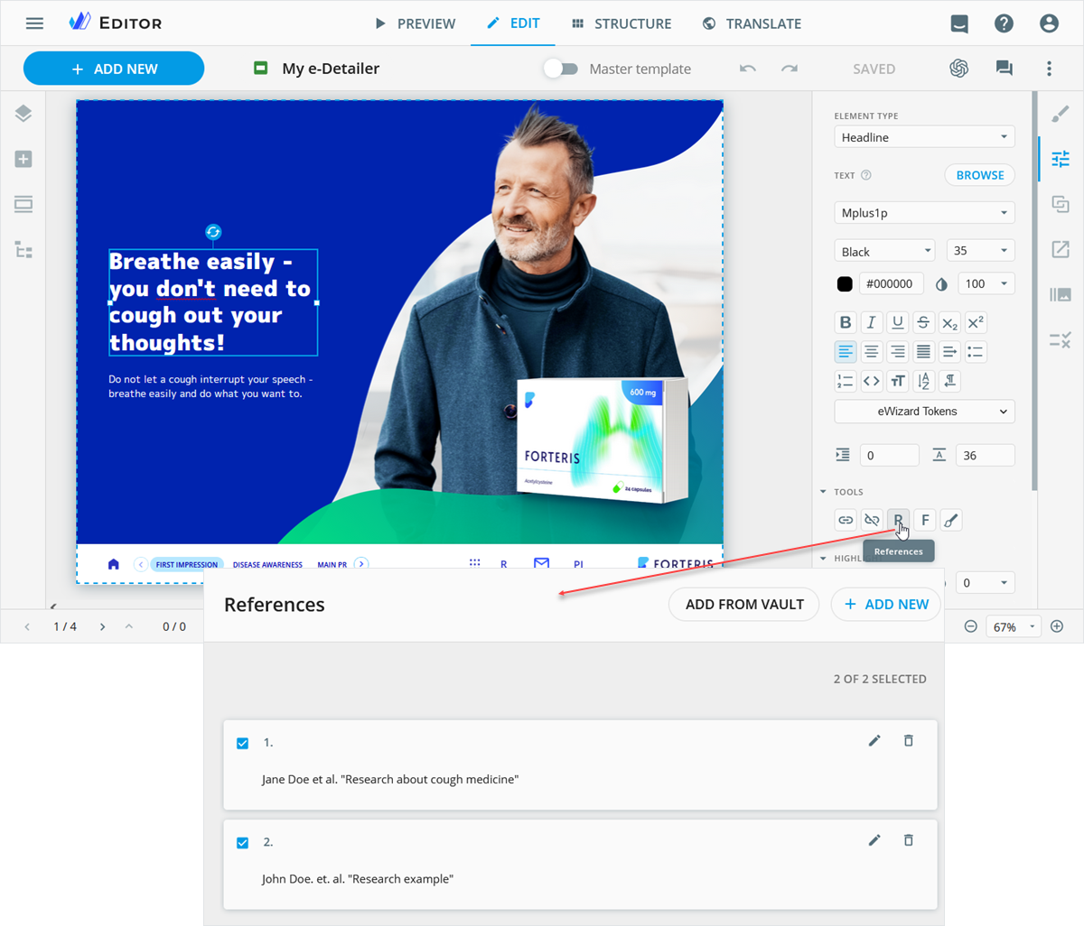The height and width of the screenshot is (926, 1084).
Task: Open the Element Type Headline dropdown
Action: (x=924, y=137)
